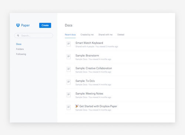185x135 pixels.
Task: Switch to the Deleted tab
Action: [x=121, y=35]
